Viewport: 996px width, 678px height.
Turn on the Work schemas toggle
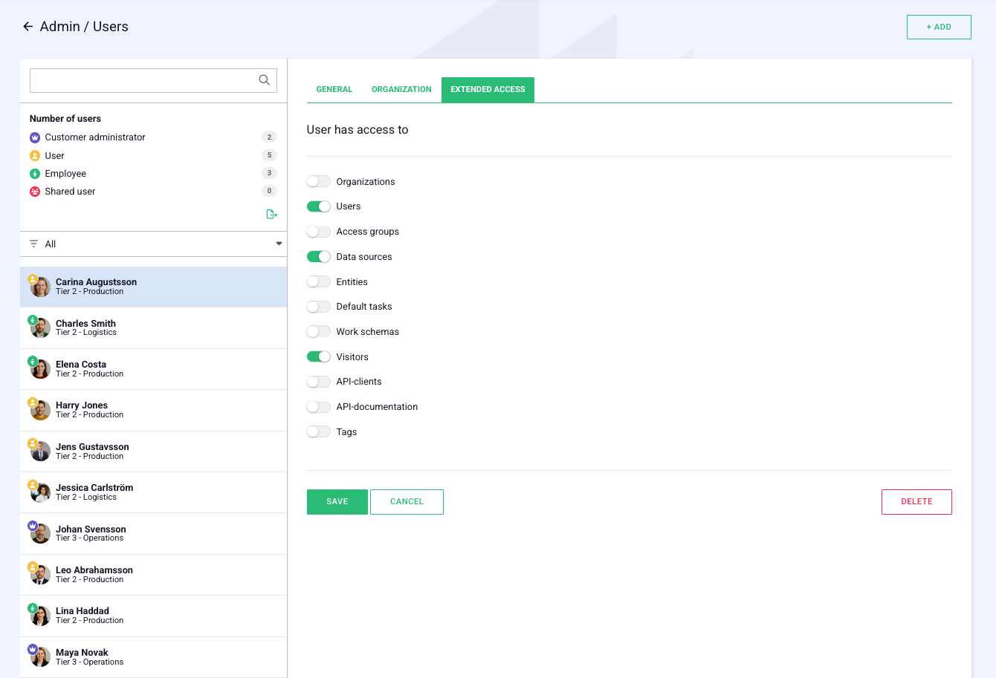tap(319, 332)
